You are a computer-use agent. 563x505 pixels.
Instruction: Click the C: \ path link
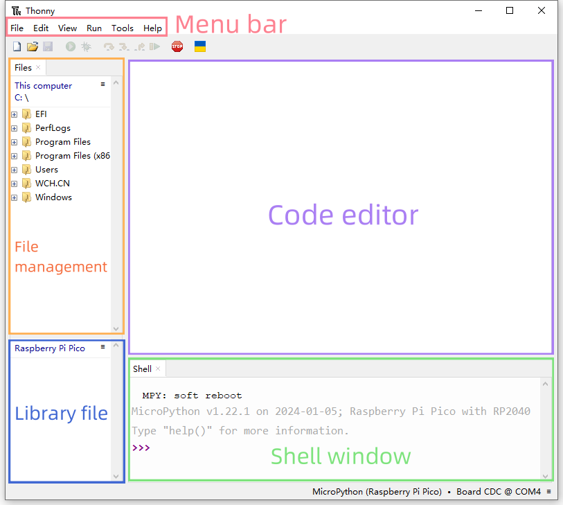point(21,98)
